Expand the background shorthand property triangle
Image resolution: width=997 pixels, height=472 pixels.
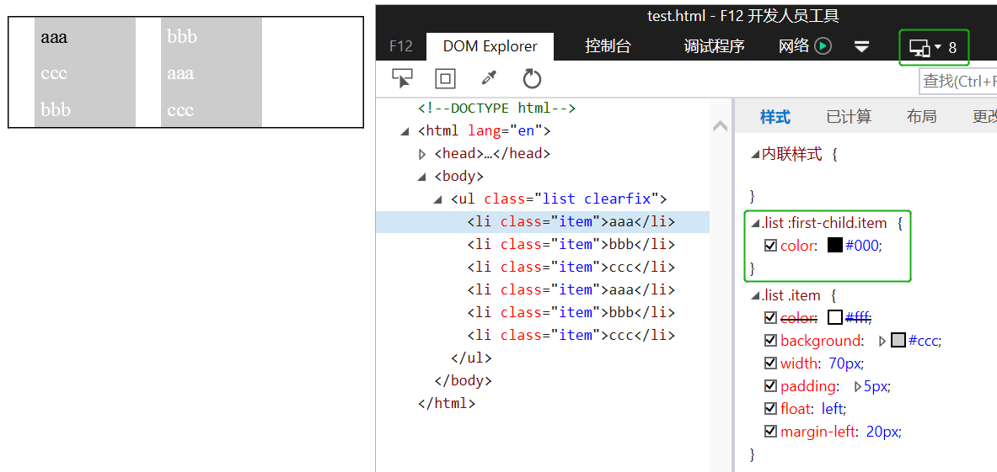(882, 341)
